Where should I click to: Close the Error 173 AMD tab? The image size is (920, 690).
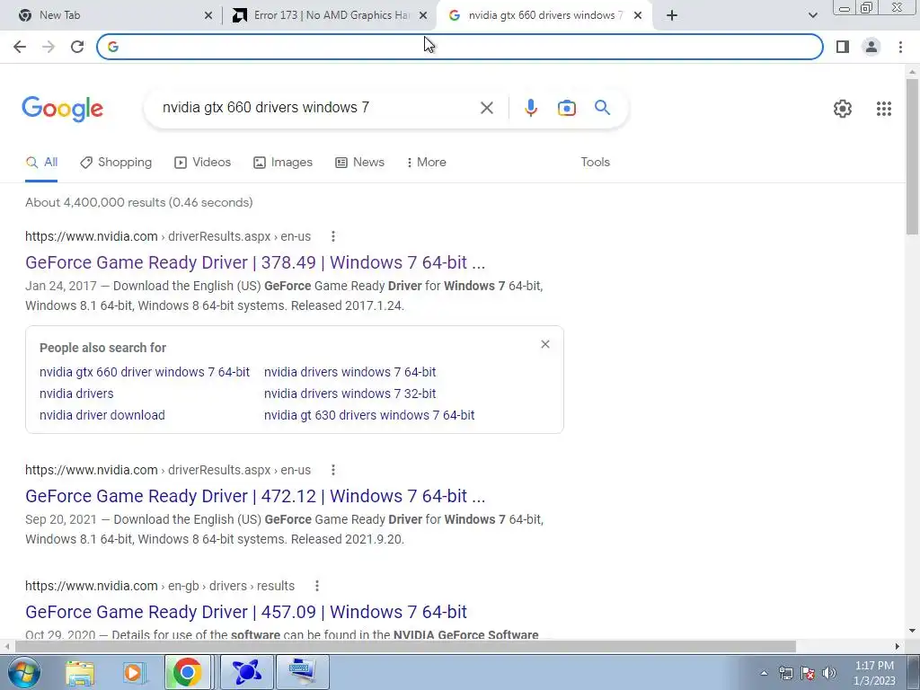423,16
